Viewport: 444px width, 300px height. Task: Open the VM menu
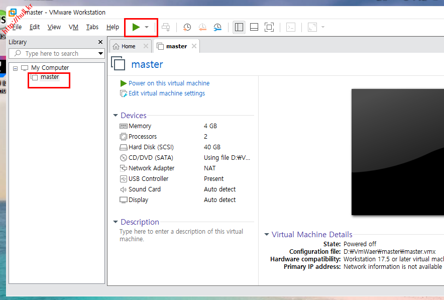tap(73, 27)
